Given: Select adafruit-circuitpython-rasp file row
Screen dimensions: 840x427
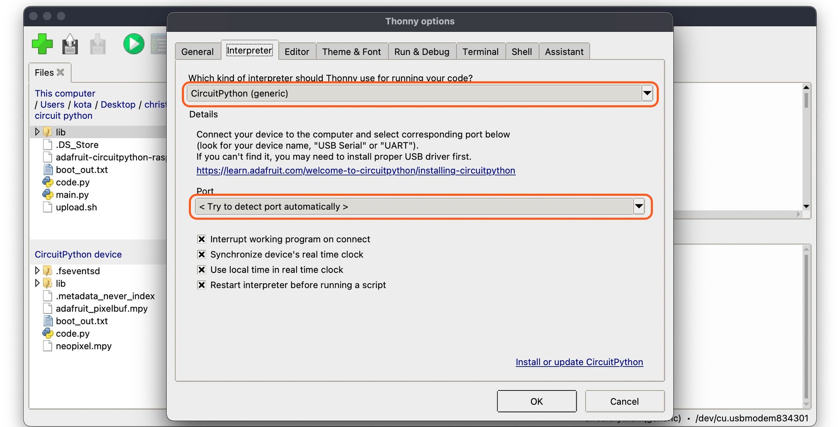Looking at the screenshot, I should pyautogui.click(x=111, y=157).
